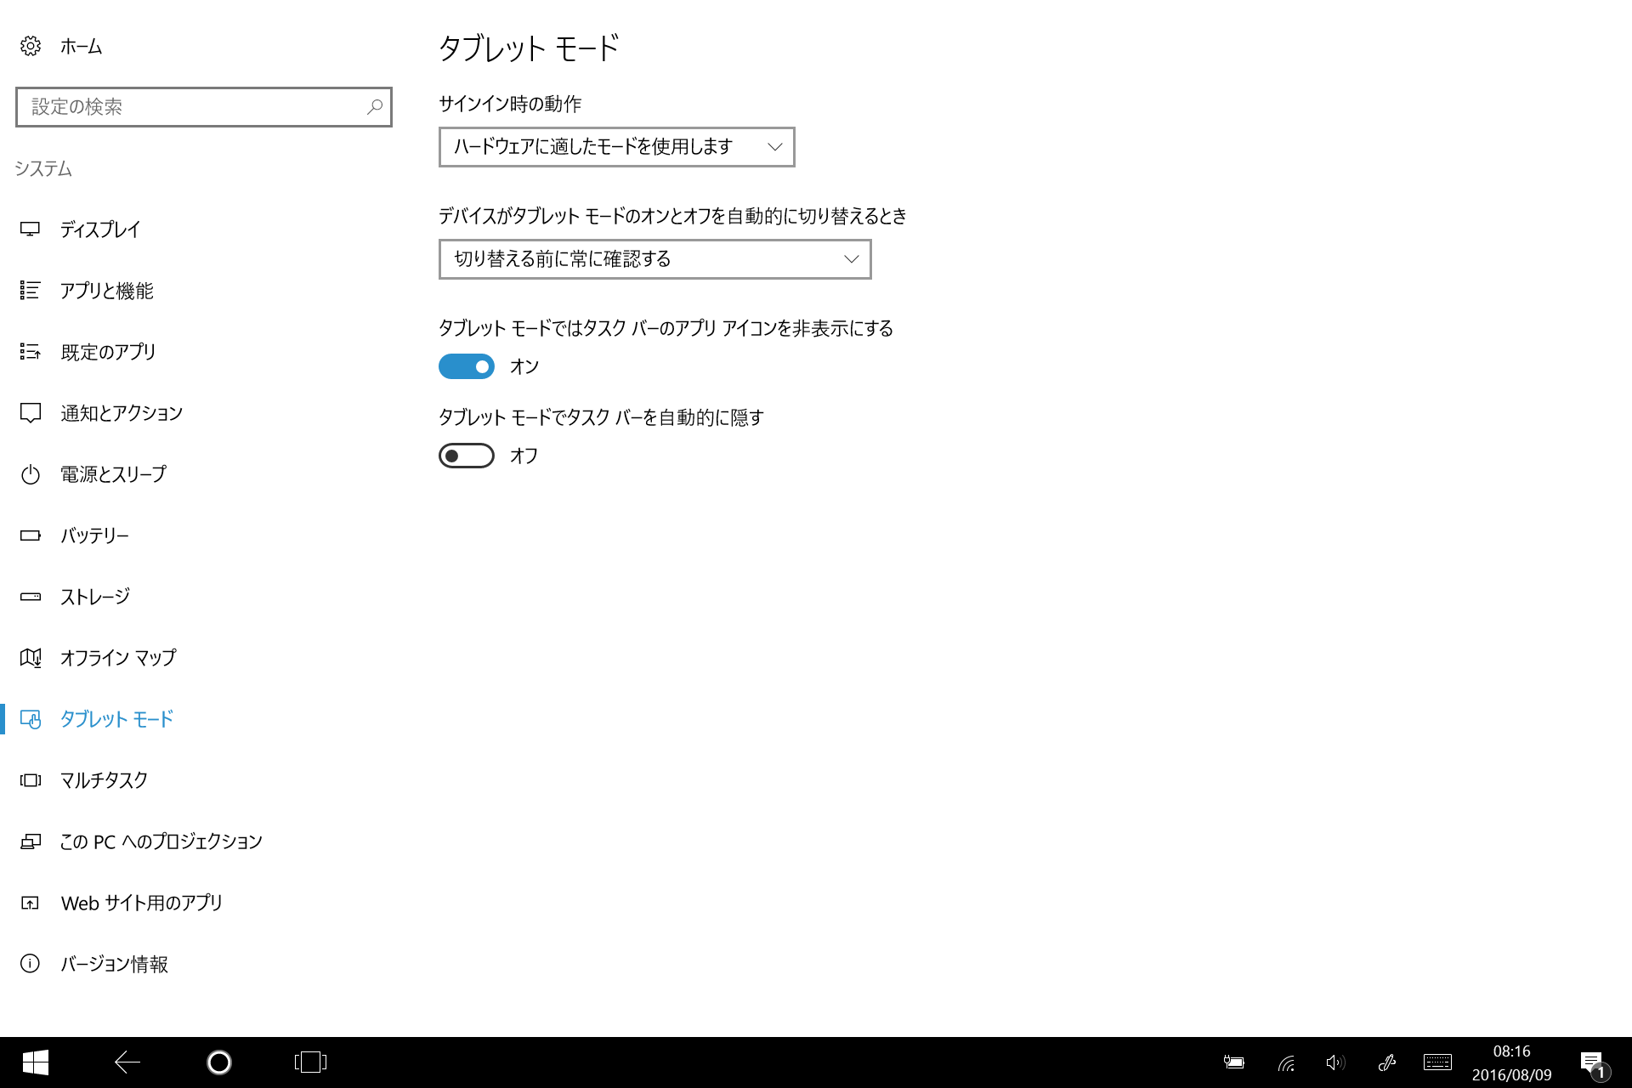Turn off hide app icons toggle
The width and height of the screenshot is (1632, 1088).
pyautogui.click(x=466, y=366)
